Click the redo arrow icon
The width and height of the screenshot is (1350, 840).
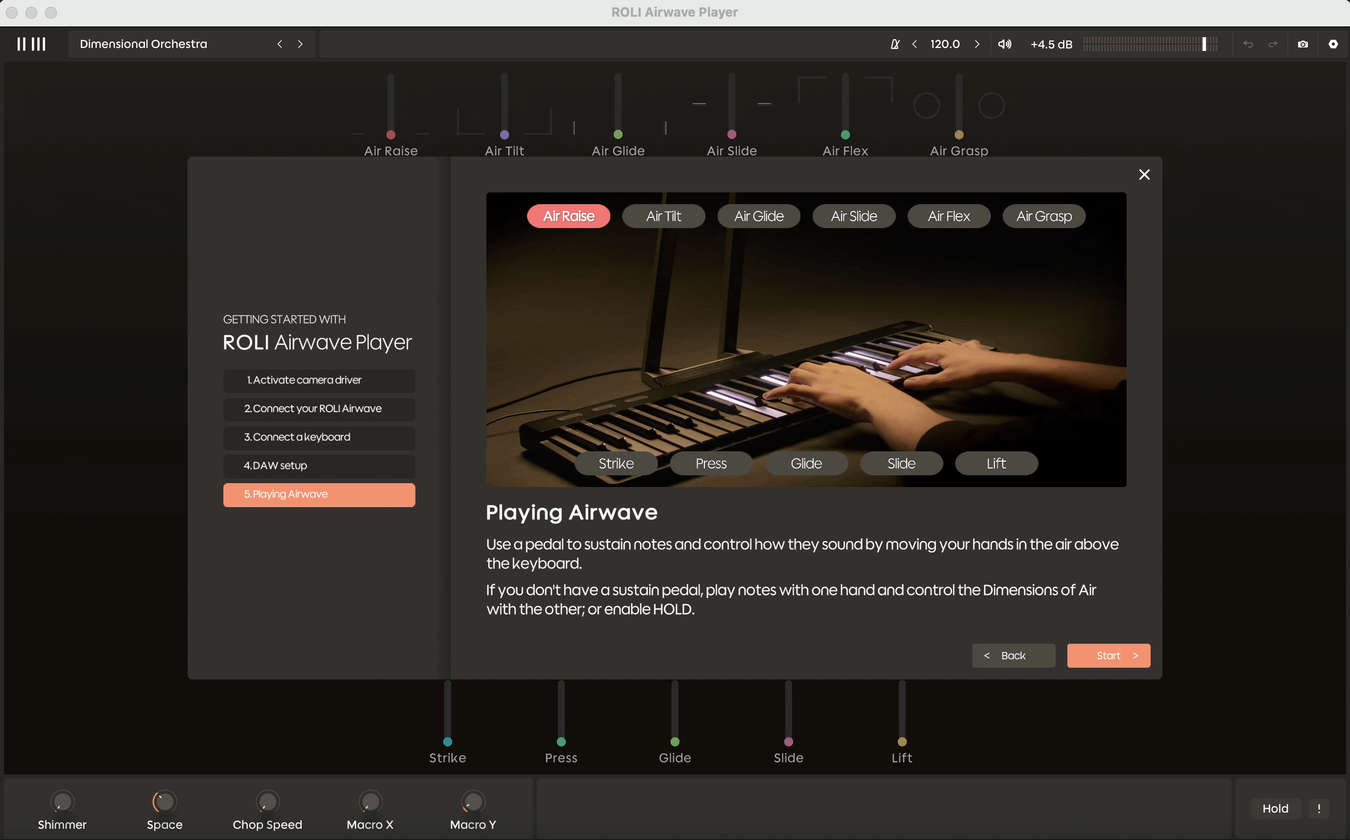1273,44
